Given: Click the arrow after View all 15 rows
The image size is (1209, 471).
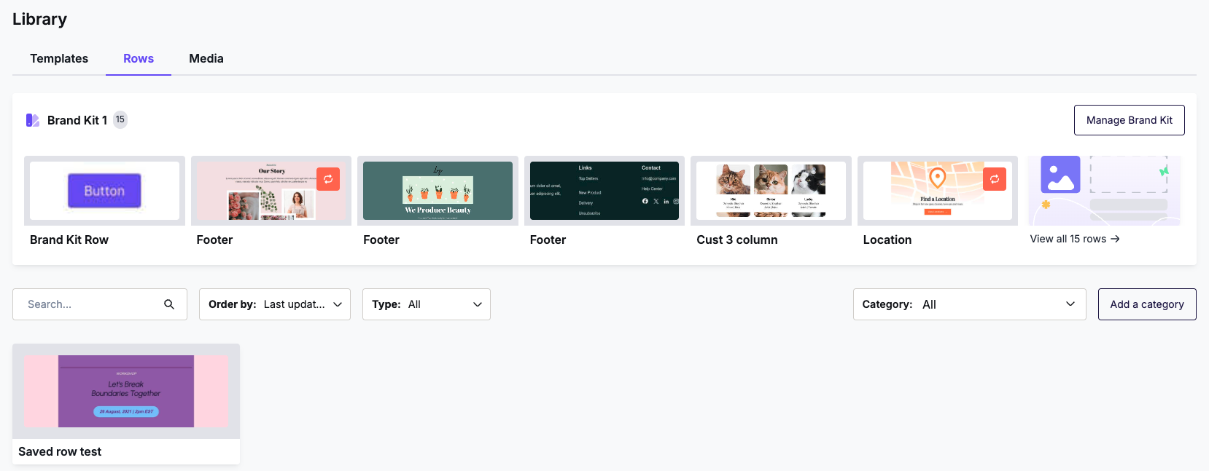Looking at the screenshot, I should [1115, 239].
